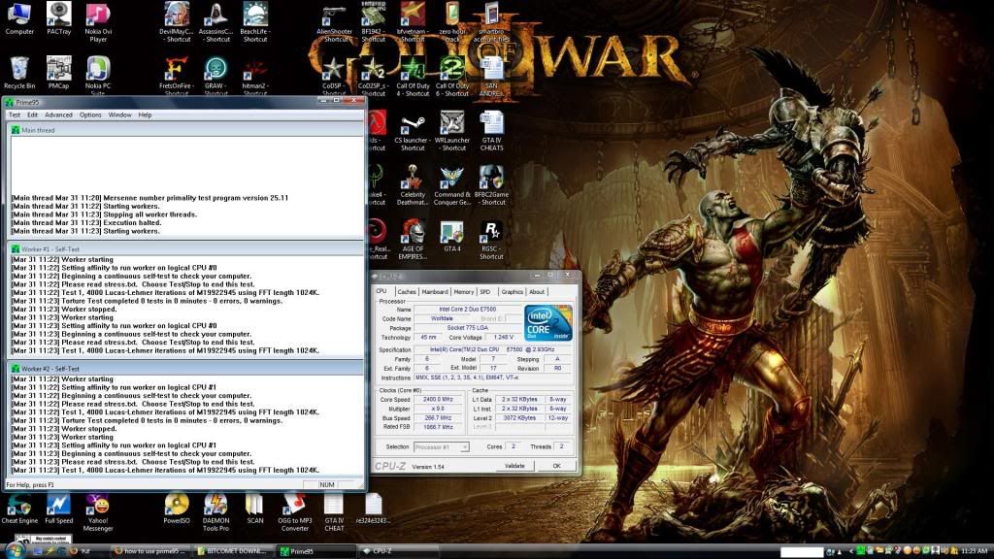
Task: Open Advanced menu in Prime95
Action: click(x=58, y=115)
